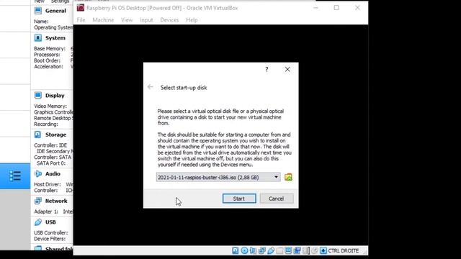The image size is (461, 259).
Task: Click the hard disk activity status icon
Action: tap(236, 250)
